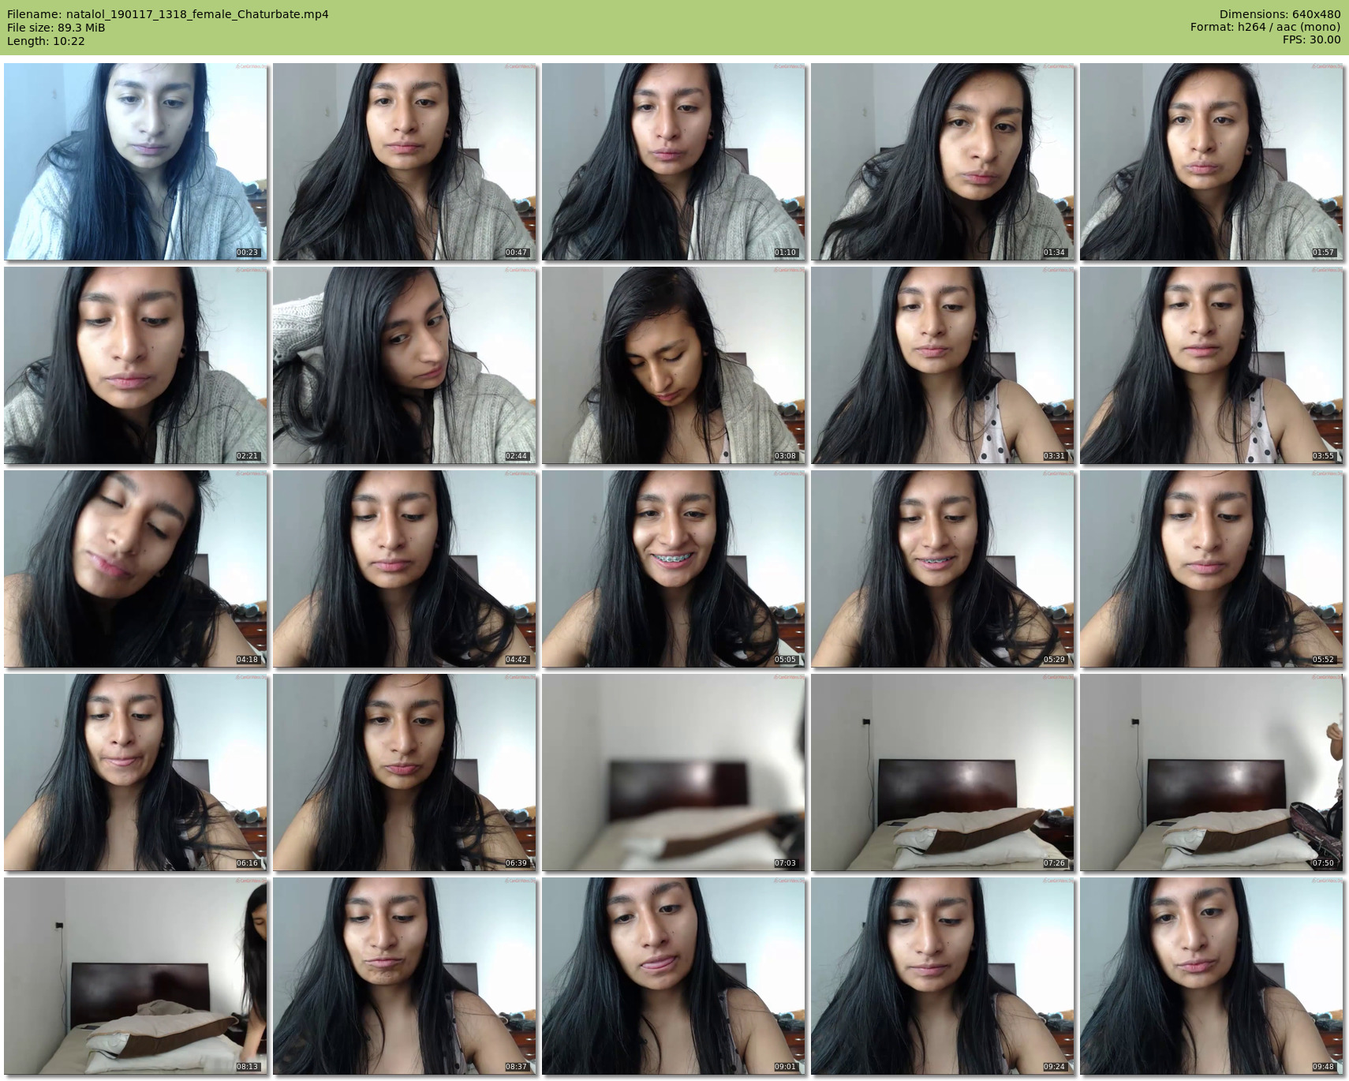This screenshot has width=1349, height=1081.
Task: Select the 05:05 thumbnail
Action: tap(674, 569)
